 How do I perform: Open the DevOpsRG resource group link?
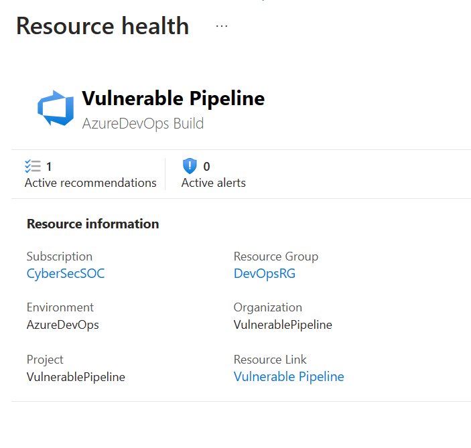[265, 274]
